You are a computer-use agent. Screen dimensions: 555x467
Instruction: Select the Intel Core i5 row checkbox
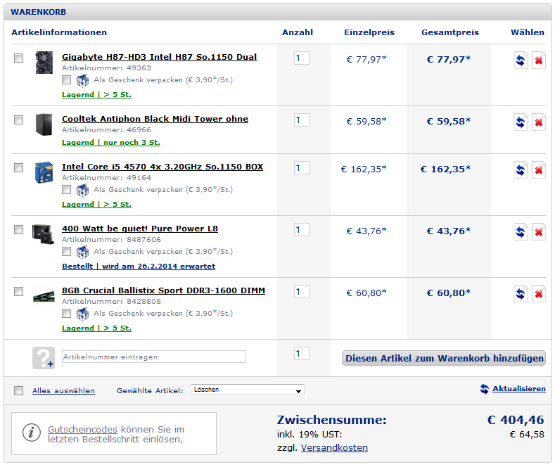(18, 167)
